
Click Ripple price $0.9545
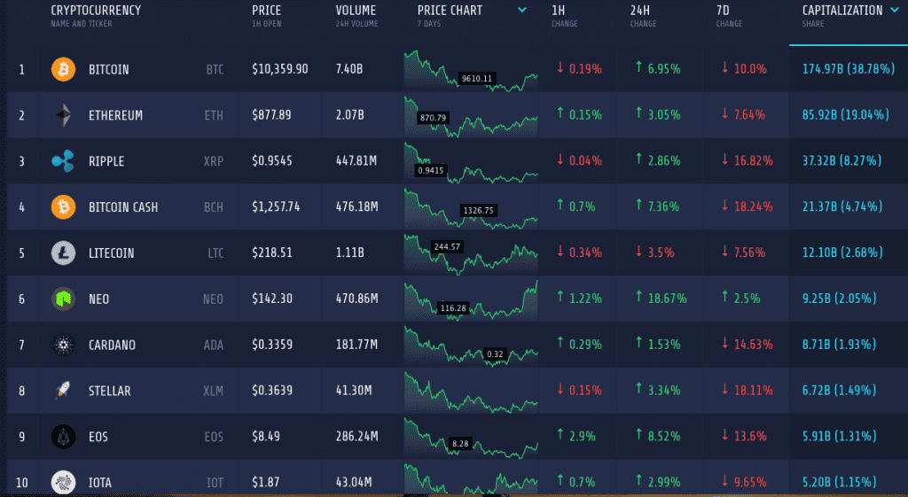click(x=271, y=160)
